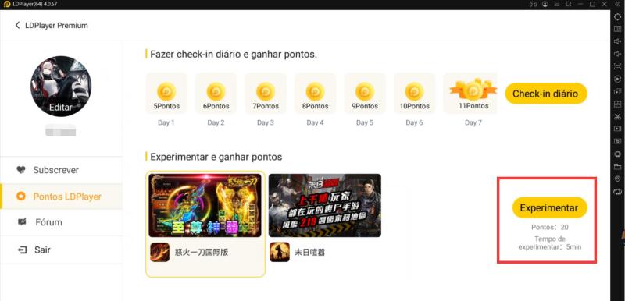
Task: Open settings gear in right sidebar
Action: [617, 16]
